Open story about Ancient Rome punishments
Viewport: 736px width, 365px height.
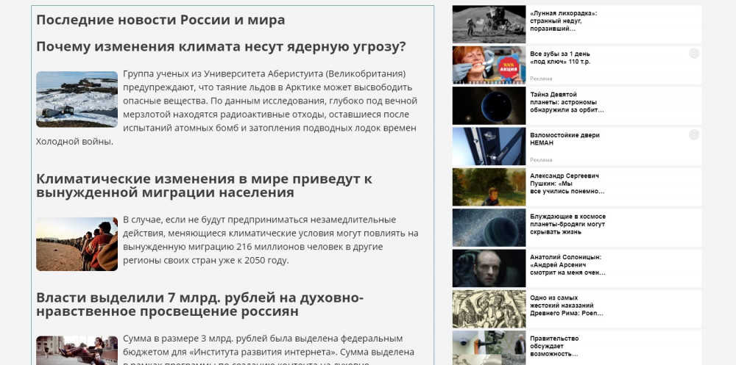pyautogui.click(x=567, y=306)
